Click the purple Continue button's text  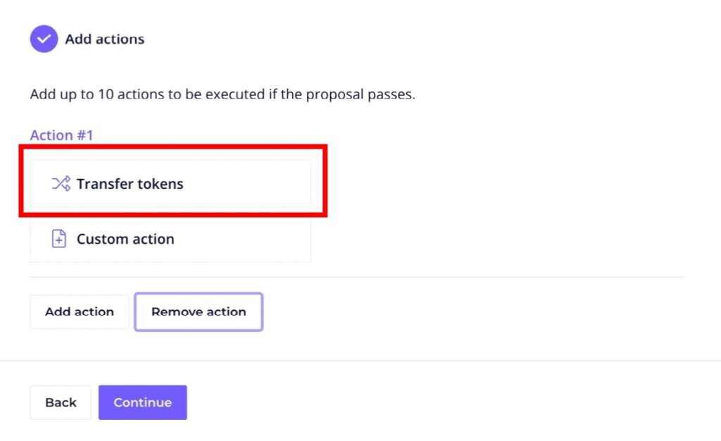pos(142,402)
